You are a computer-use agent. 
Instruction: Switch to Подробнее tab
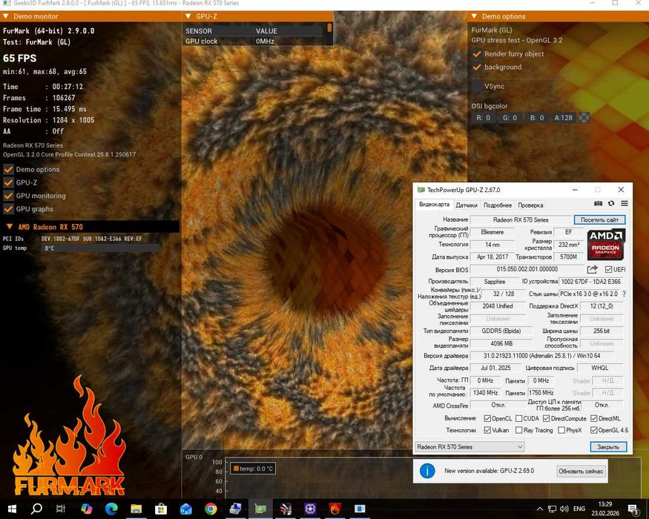498,205
